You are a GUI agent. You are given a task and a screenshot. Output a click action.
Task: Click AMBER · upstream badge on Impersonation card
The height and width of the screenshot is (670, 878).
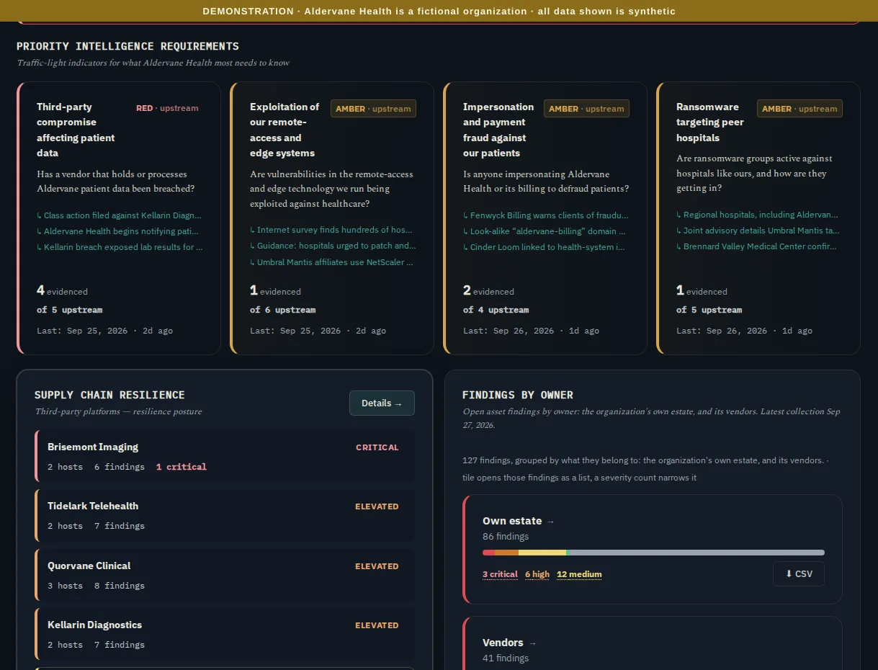coord(586,109)
